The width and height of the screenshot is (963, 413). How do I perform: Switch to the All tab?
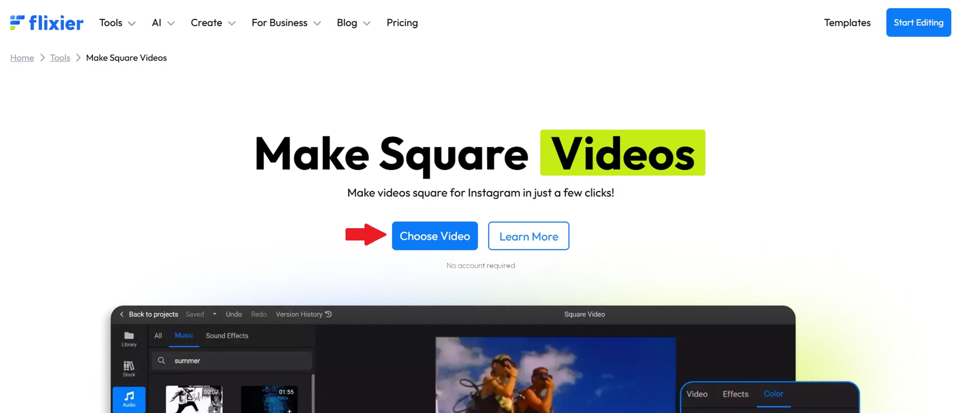click(158, 336)
